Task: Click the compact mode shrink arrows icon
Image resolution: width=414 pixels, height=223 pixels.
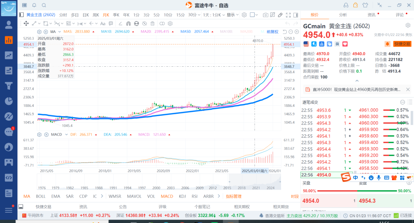Action: point(379,5)
